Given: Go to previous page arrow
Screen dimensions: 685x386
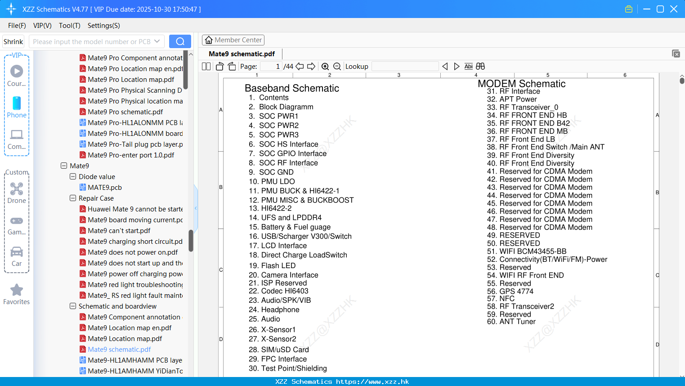Looking at the screenshot, I should (300, 67).
